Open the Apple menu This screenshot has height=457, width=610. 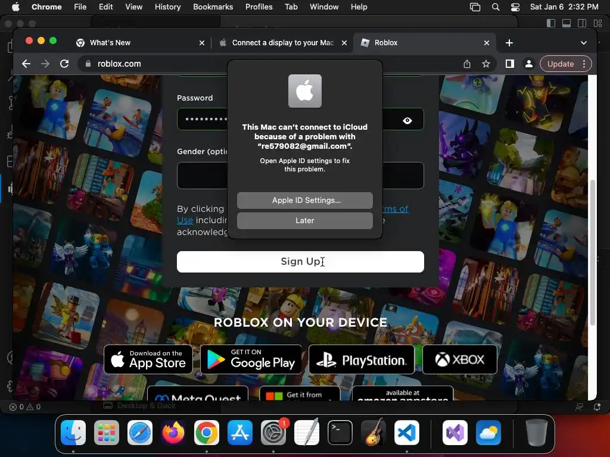point(15,7)
